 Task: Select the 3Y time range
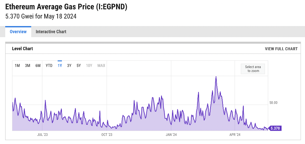(69, 65)
